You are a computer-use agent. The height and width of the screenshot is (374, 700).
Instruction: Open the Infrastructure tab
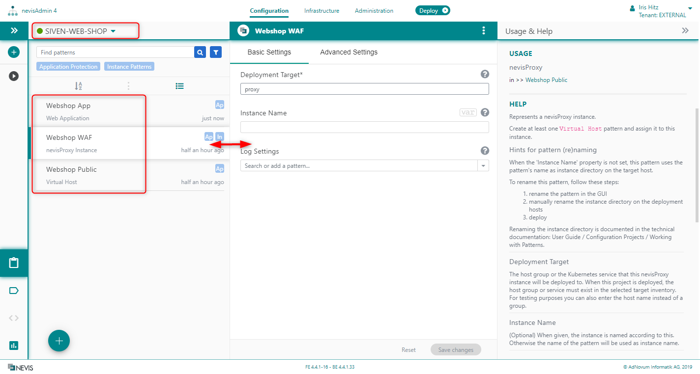tap(321, 11)
